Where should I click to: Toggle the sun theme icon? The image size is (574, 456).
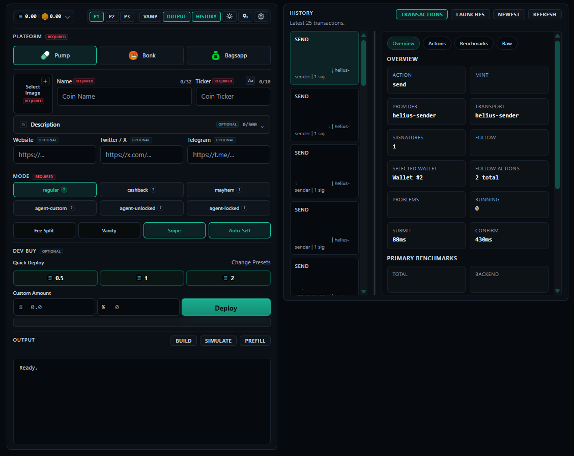pyautogui.click(x=229, y=16)
